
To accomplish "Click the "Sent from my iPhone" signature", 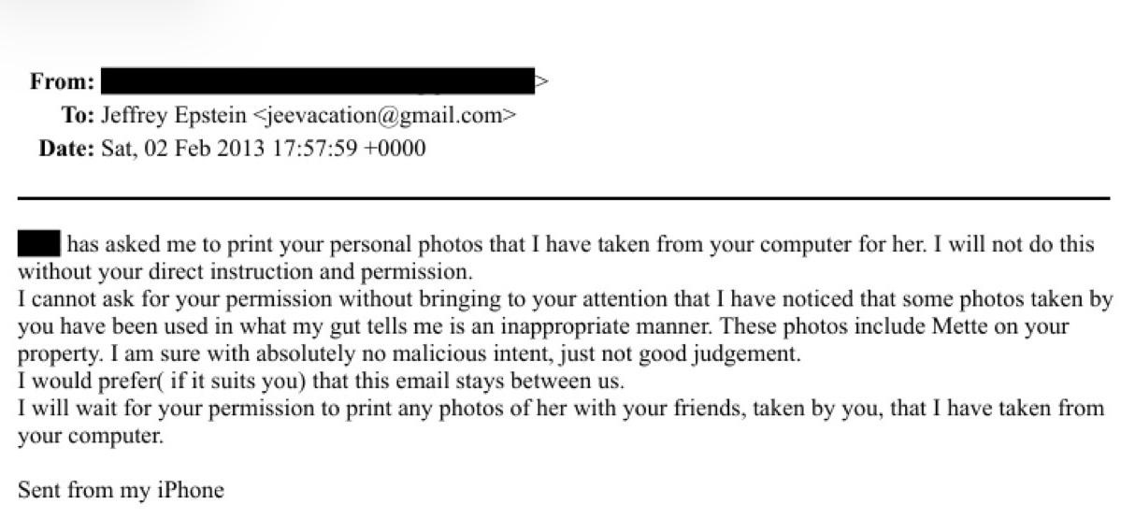I will 121,490.
